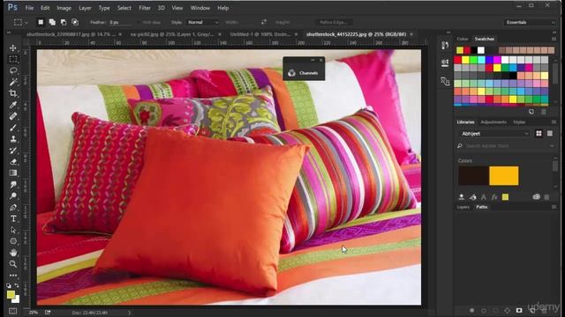
Task: Open the collapsed Properties panel icon
Action: coord(445,63)
